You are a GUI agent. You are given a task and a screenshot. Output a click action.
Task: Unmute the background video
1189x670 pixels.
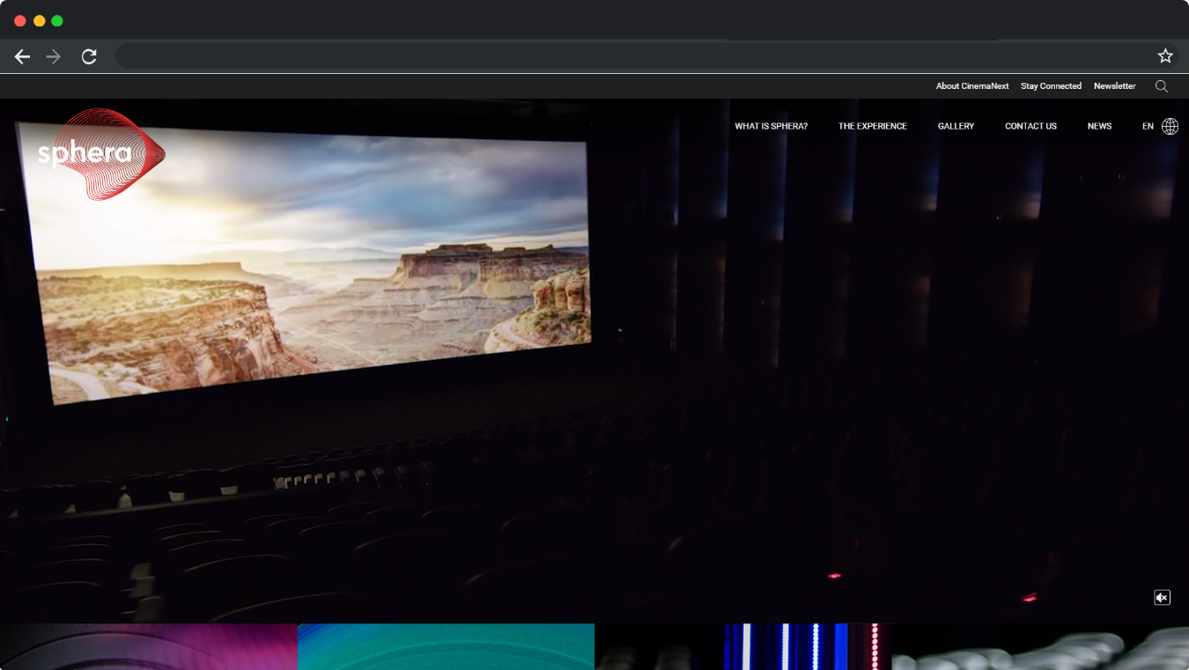1162,598
